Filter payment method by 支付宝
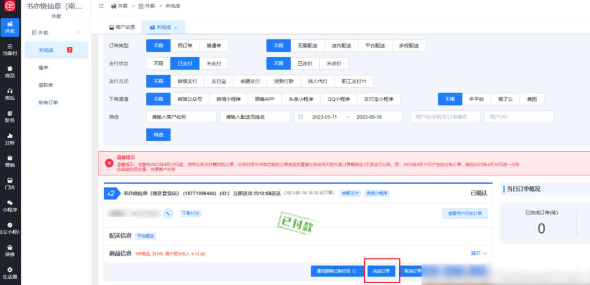Viewport: 590px width, 285px height. [218, 81]
